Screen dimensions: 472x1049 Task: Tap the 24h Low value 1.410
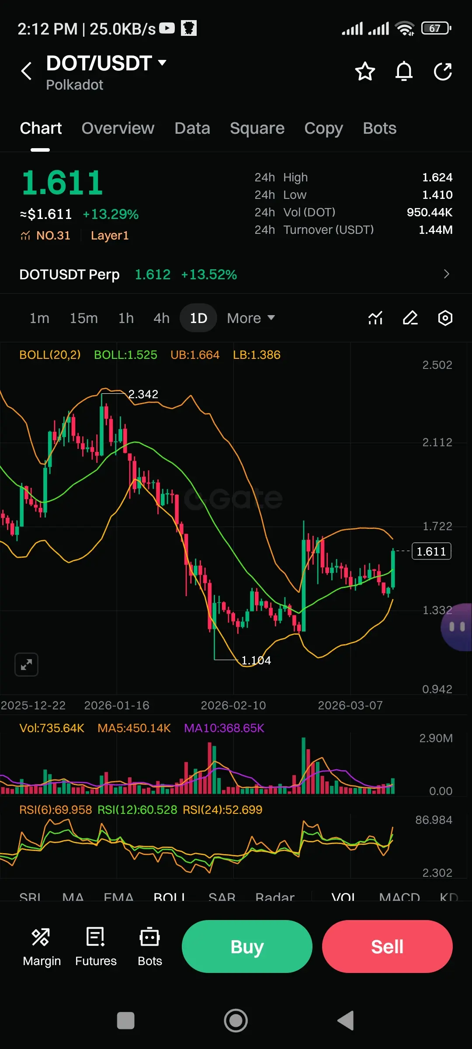(437, 195)
